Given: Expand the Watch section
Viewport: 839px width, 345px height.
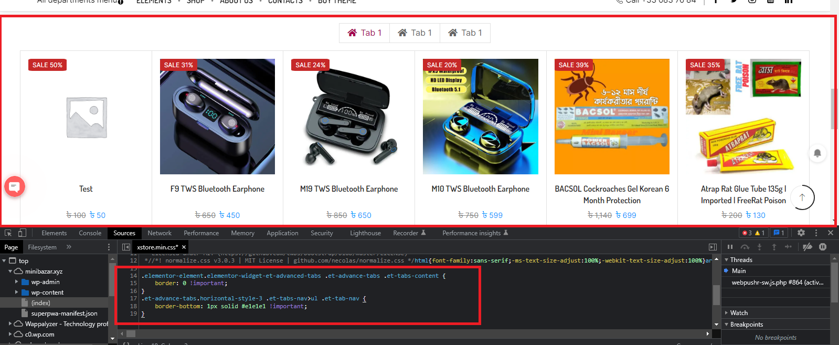Looking at the screenshot, I should [727, 313].
